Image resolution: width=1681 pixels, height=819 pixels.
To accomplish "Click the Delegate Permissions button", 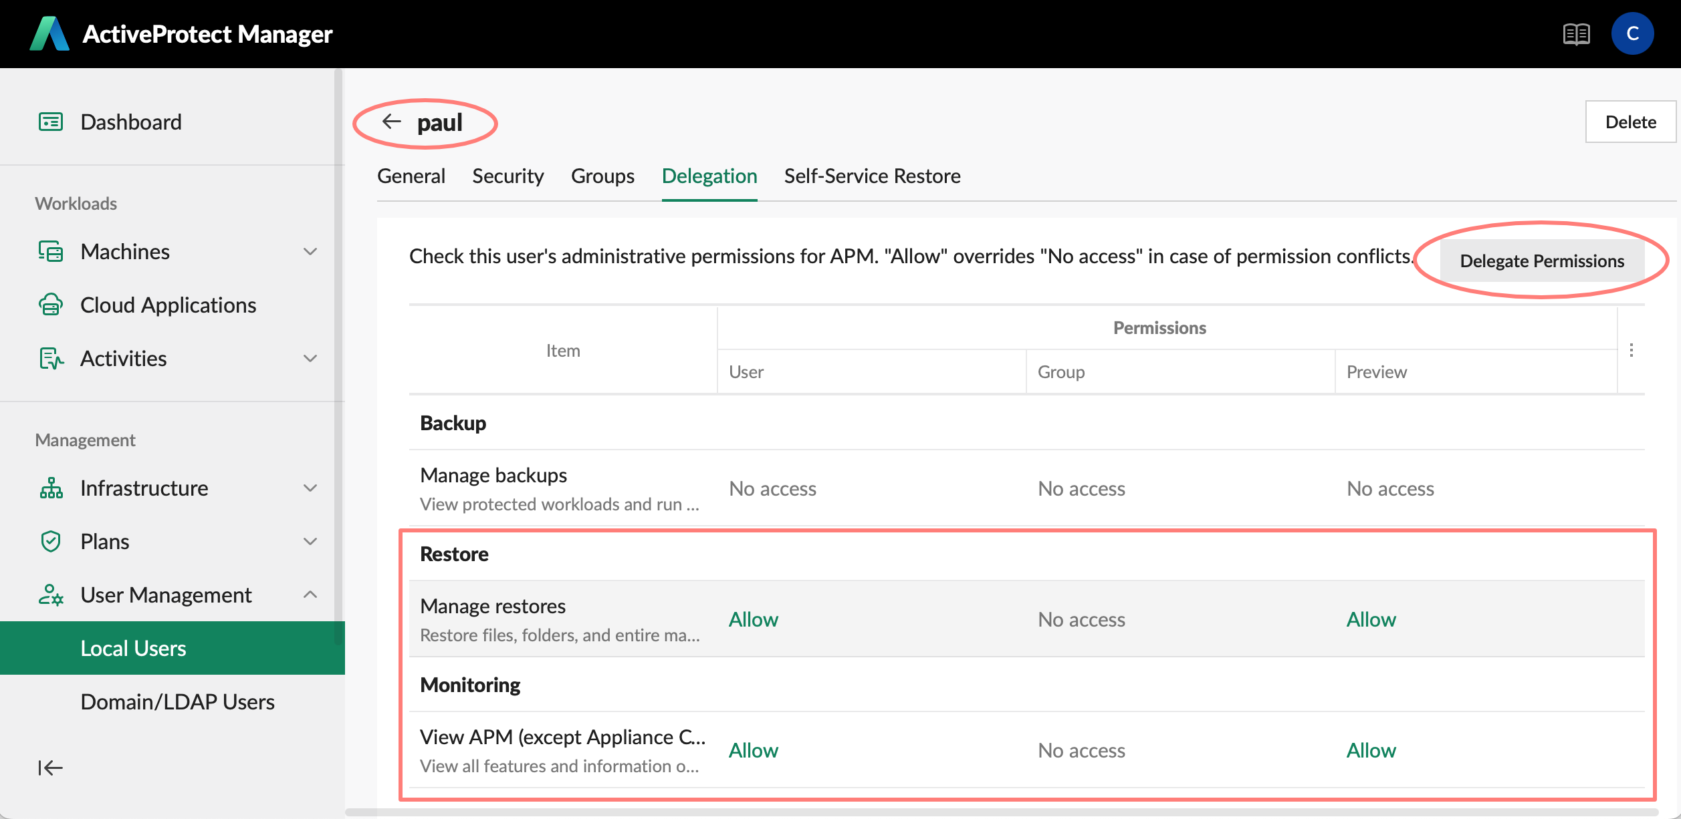I will coord(1542,261).
